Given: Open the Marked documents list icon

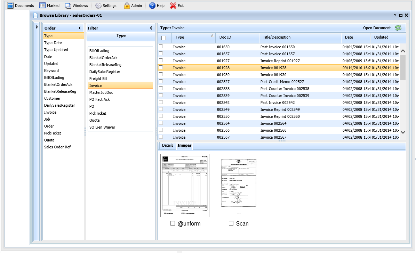Looking at the screenshot, I should 42,6.
